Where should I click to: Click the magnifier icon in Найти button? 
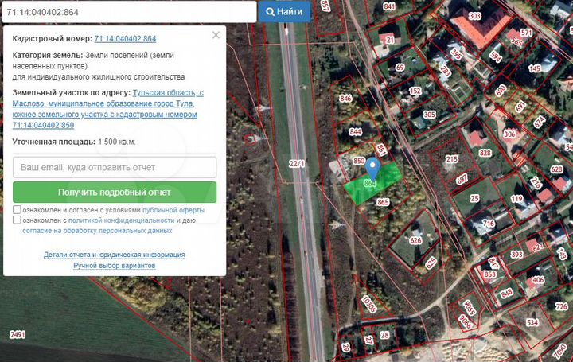tap(271, 12)
